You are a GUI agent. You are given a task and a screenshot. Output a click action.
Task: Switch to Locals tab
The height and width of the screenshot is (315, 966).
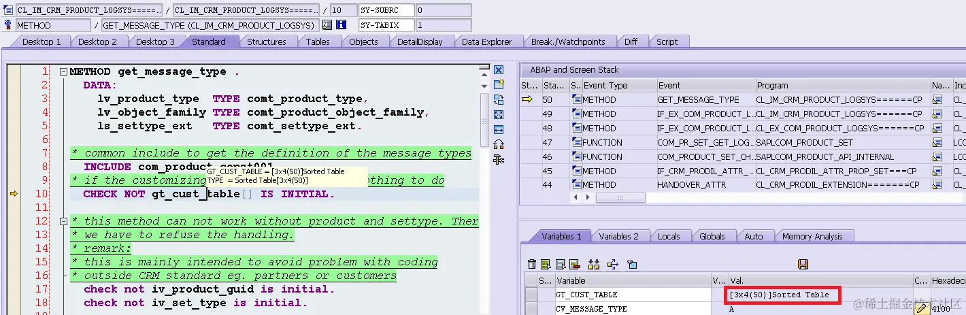(x=669, y=237)
